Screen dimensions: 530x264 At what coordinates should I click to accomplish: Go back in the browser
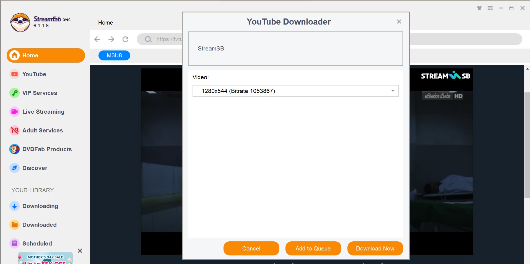click(97, 39)
